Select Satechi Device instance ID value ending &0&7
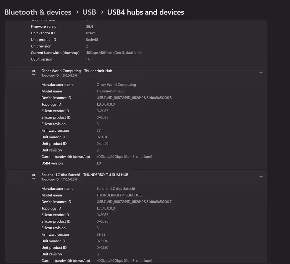The width and height of the screenshot is (290, 264). 134,202
